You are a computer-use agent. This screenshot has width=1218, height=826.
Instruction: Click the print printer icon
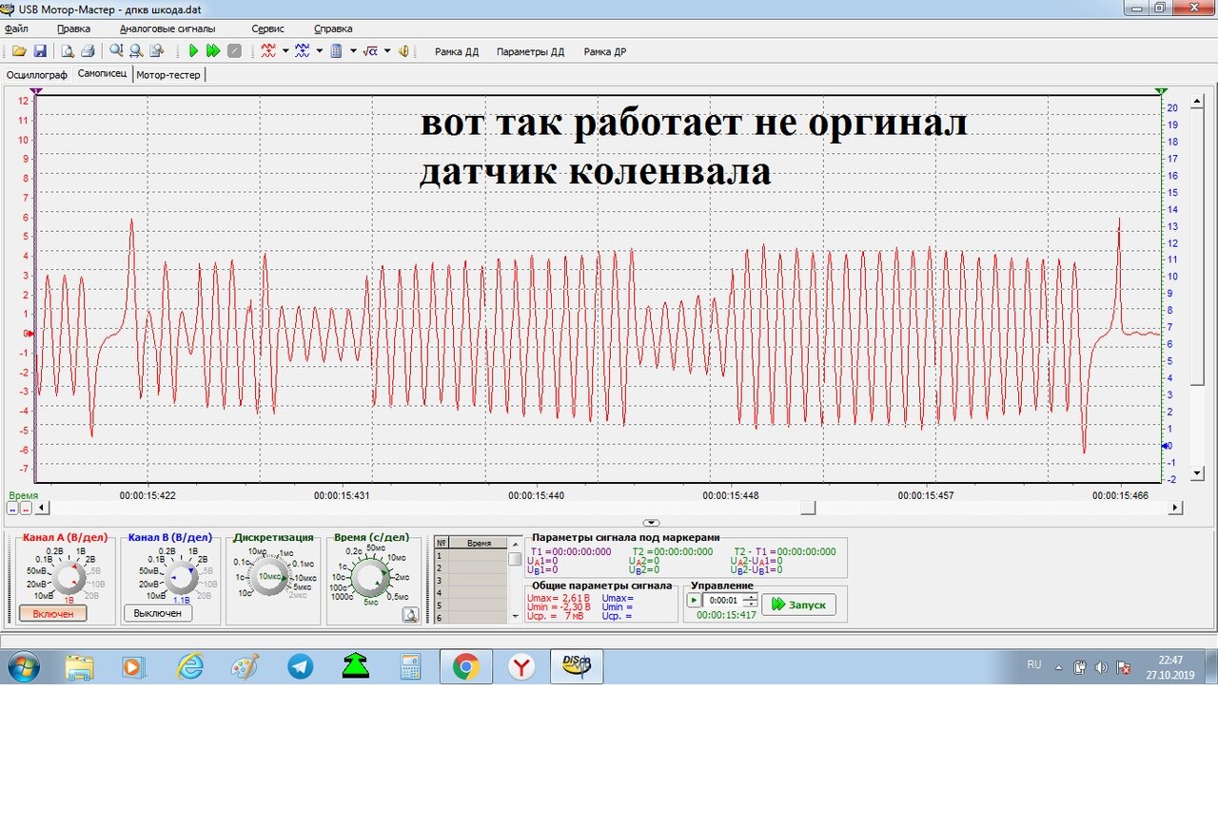(88, 51)
